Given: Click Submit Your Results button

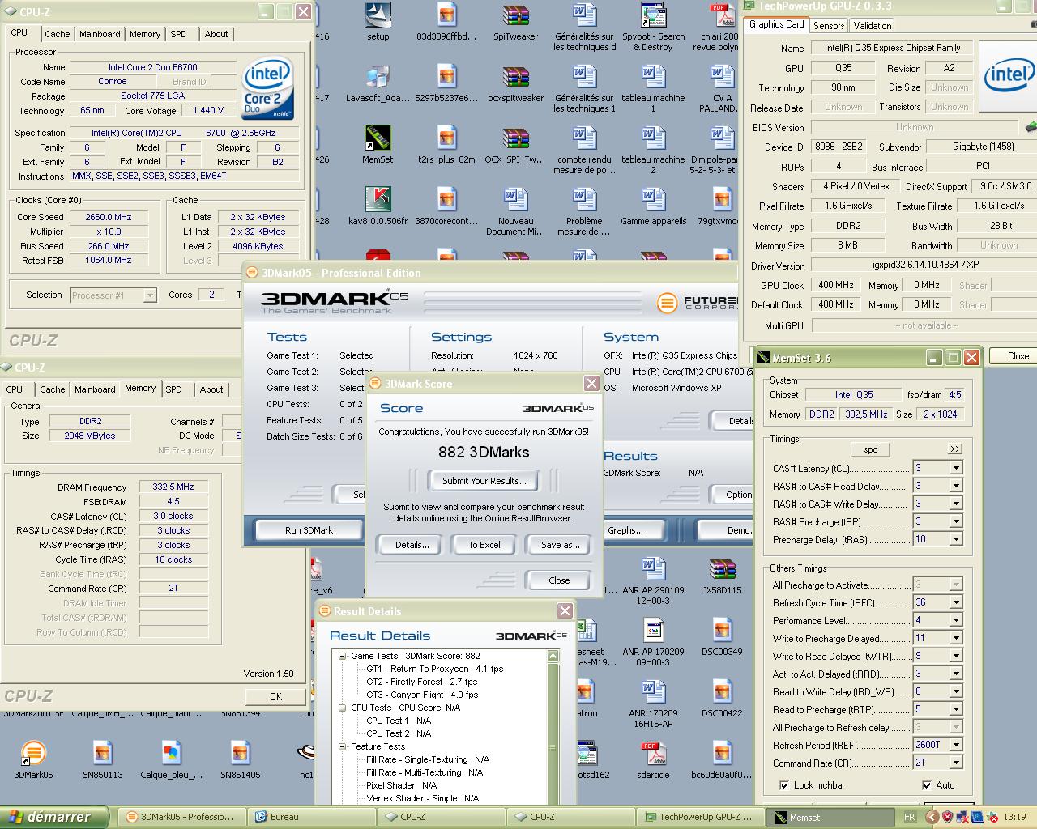Looking at the screenshot, I should click(484, 481).
